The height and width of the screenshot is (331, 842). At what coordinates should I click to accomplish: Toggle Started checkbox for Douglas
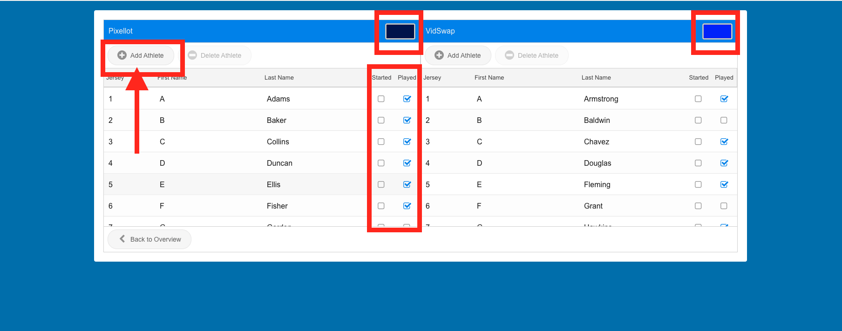tap(698, 163)
